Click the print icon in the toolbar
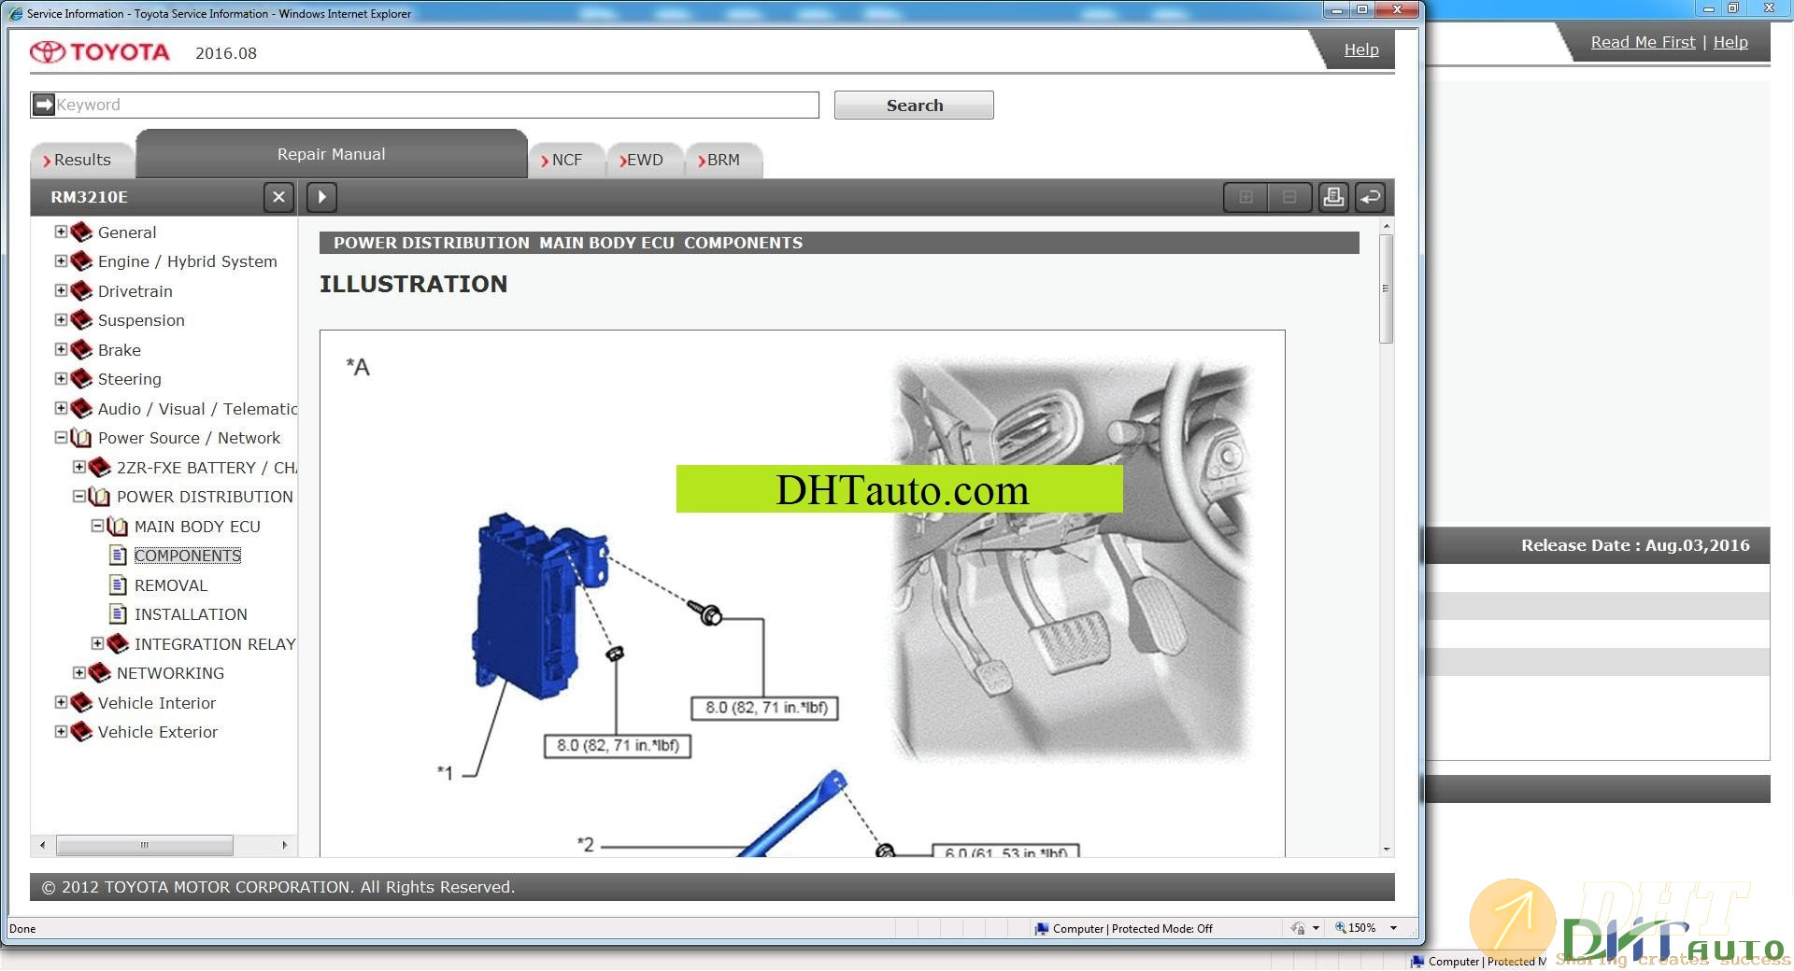The image size is (1794, 971). click(x=1333, y=197)
